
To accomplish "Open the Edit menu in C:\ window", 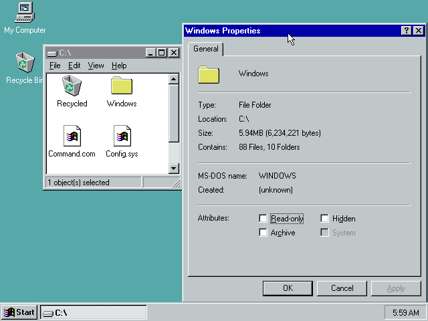I will pos(74,66).
